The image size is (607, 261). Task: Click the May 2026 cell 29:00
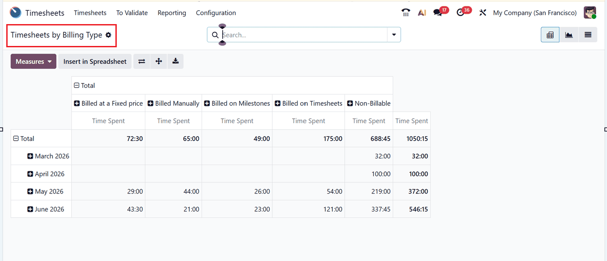click(x=108, y=191)
